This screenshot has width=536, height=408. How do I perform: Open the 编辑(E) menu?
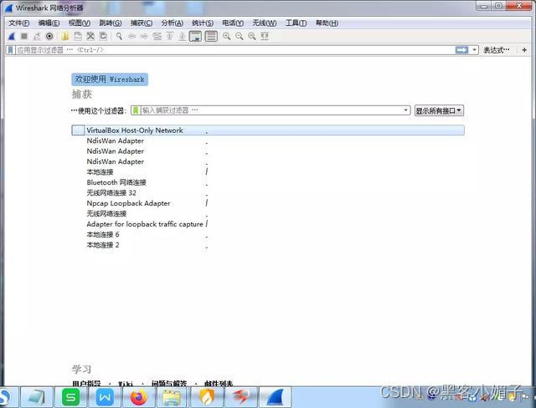pyautogui.click(x=49, y=23)
